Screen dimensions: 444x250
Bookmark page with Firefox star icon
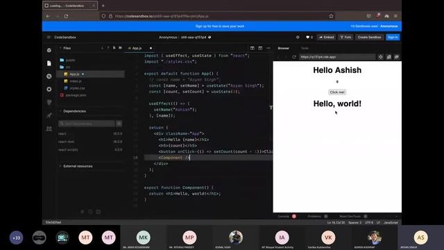click(x=331, y=16)
